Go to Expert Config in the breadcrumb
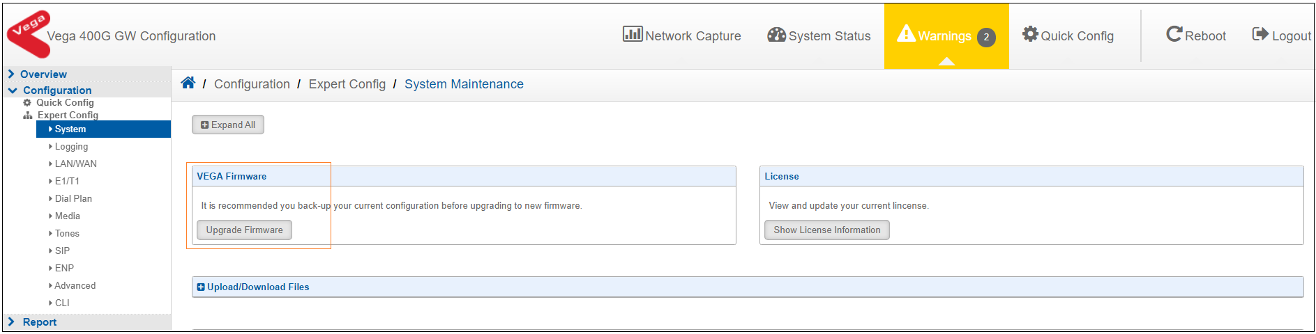 pos(347,84)
